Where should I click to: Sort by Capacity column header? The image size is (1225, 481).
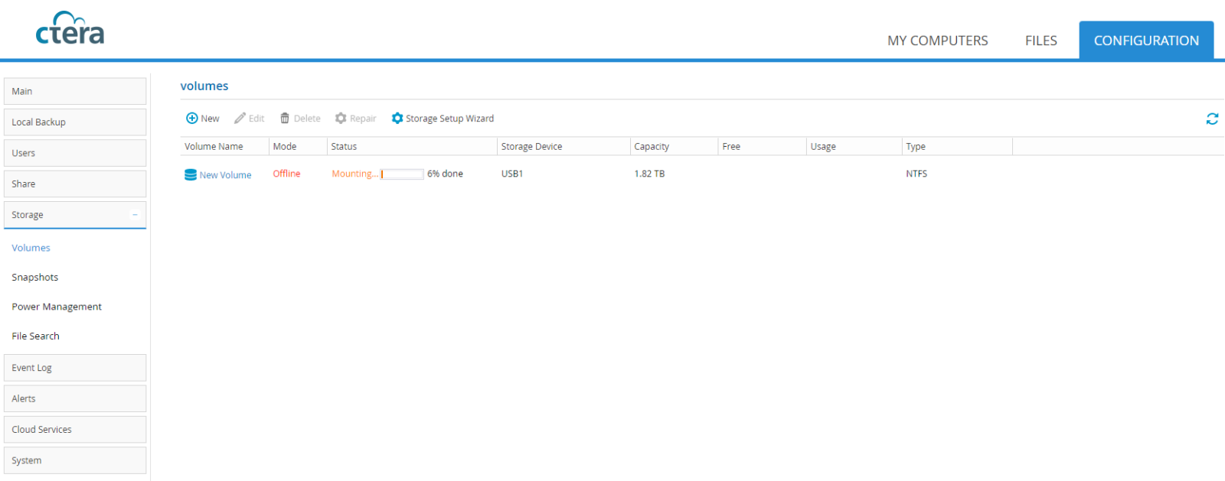pos(674,146)
